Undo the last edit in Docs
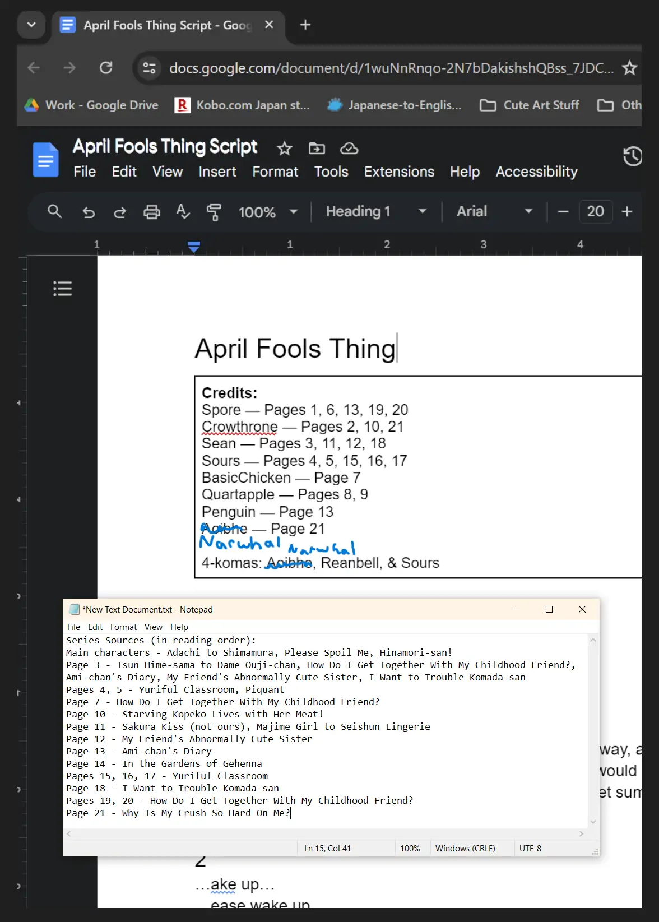Image resolution: width=659 pixels, height=922 pixels. 89,212
